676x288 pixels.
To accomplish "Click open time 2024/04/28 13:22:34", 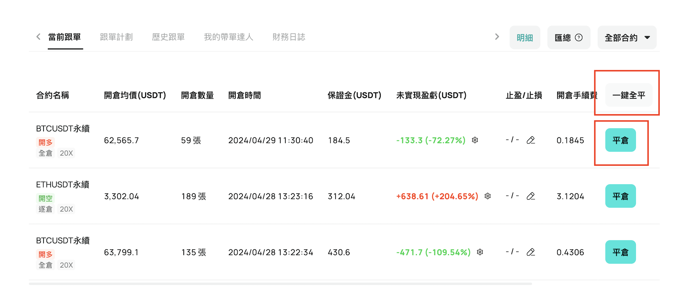I will (271, 252).
